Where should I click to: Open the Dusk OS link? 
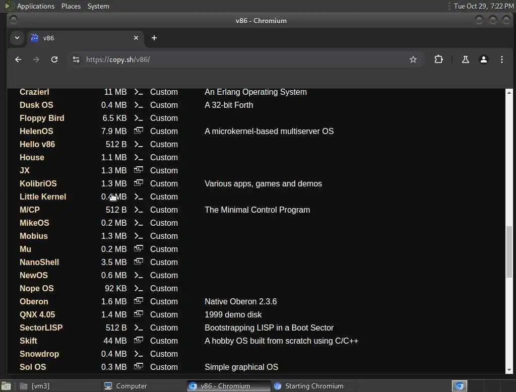coord(36,105)
